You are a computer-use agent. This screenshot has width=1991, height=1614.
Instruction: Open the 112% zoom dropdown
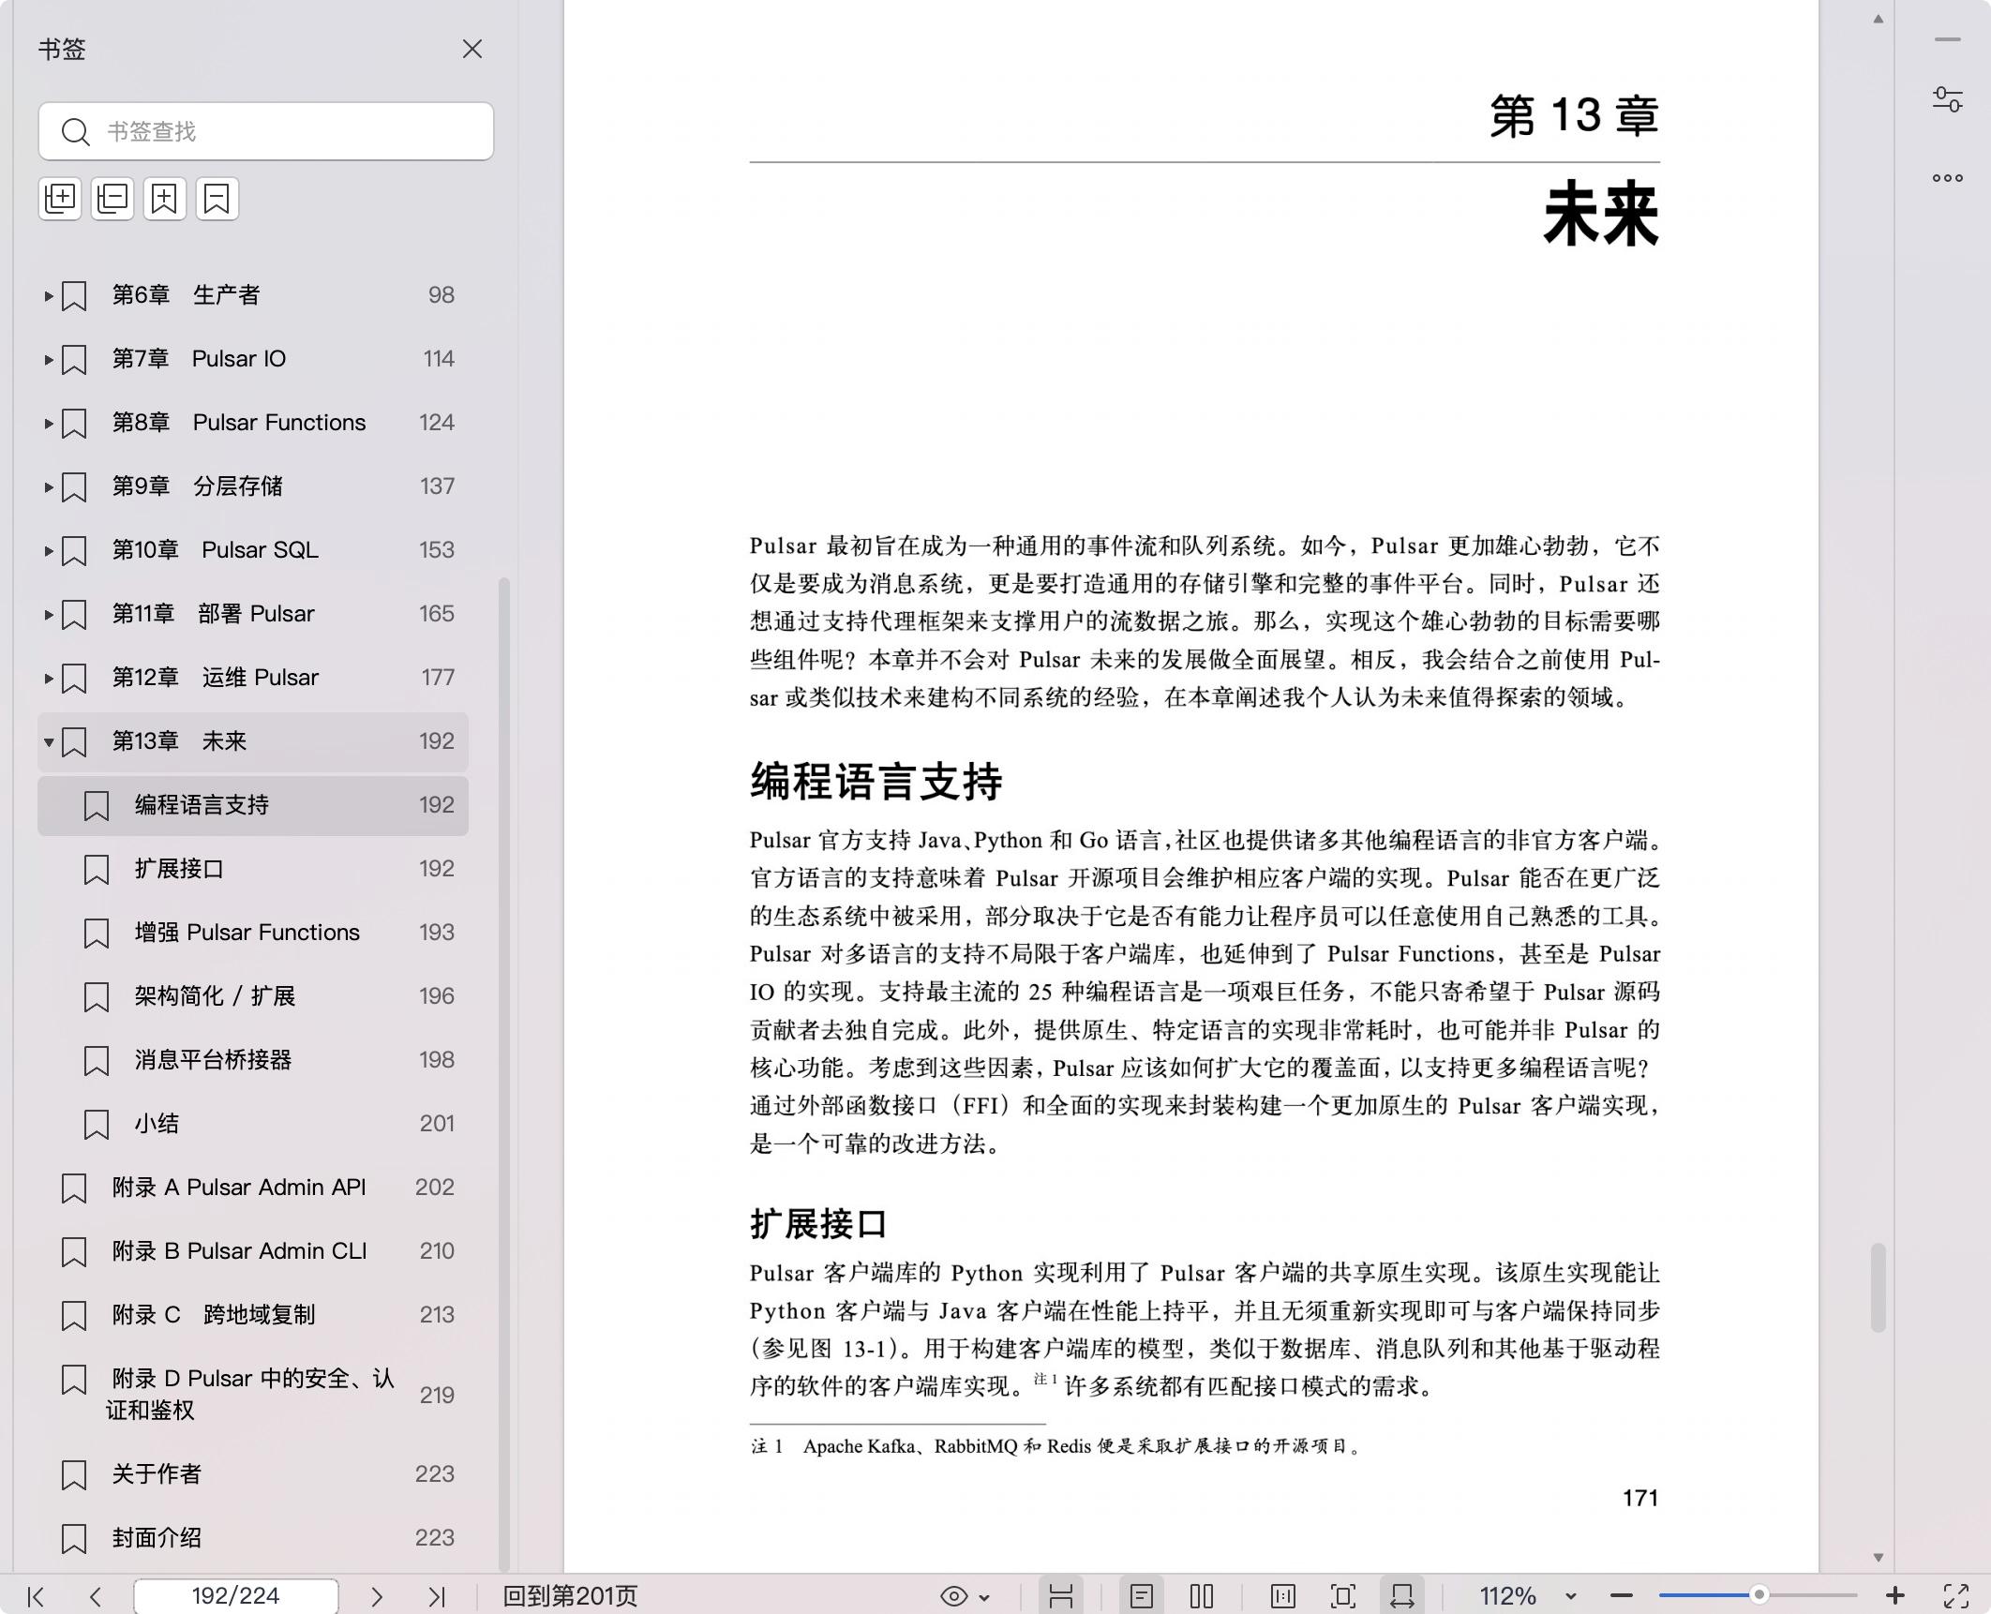click(x=1571, y=1596)
